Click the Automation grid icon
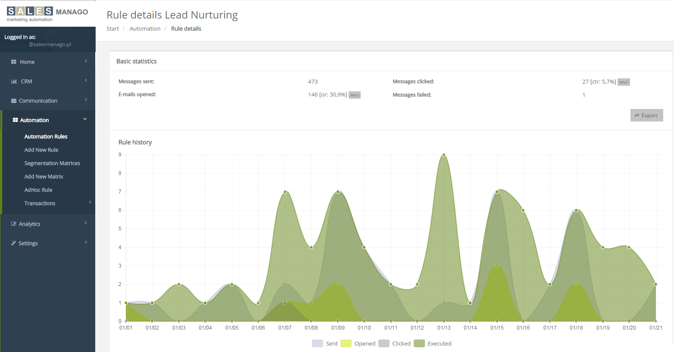Screen dimensions: 674x352 [x=16, y=120]
